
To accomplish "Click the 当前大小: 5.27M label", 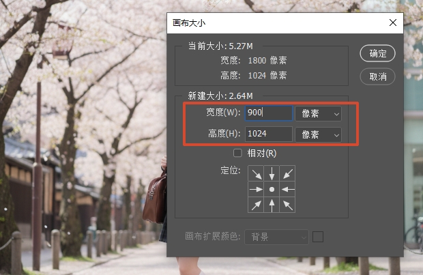I will pos(220,46).
